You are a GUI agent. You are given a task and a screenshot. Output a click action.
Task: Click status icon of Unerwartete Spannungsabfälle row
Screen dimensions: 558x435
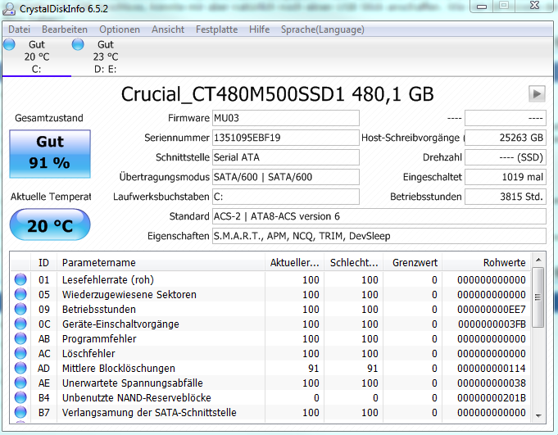20,383
